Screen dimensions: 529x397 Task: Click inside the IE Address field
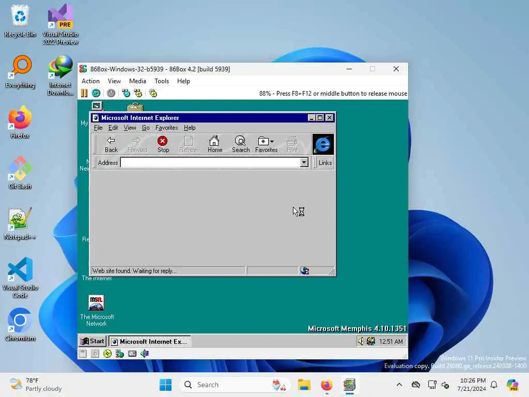pyautogui.click(x=210, y=163)
